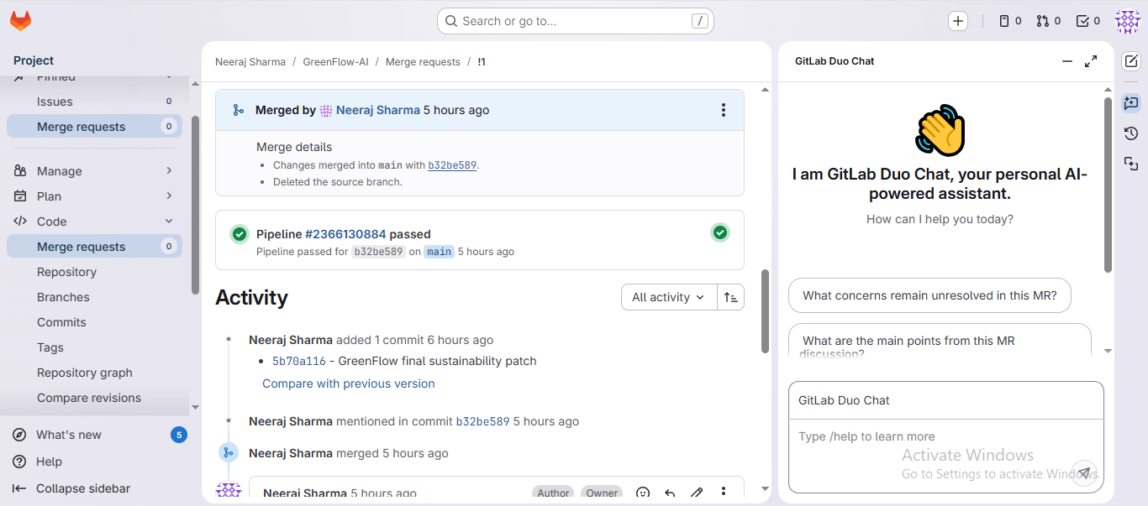The image size is (1148, 506).
Task: Open main branch link in pipeline widget
Action: coord(439,252)
